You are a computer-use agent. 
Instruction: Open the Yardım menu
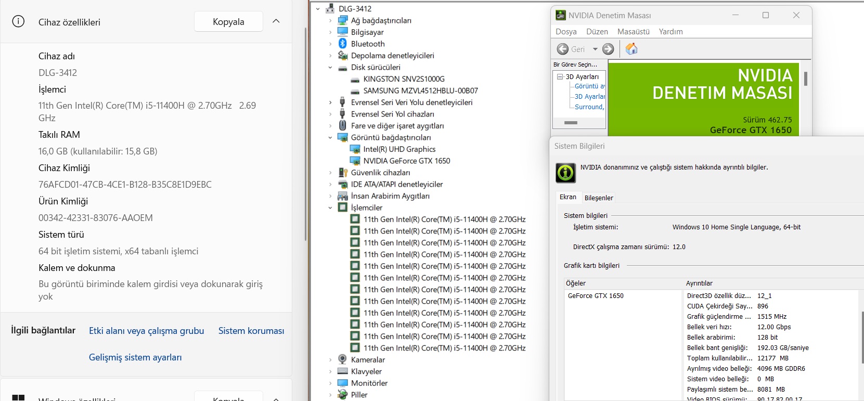[670, 32]
